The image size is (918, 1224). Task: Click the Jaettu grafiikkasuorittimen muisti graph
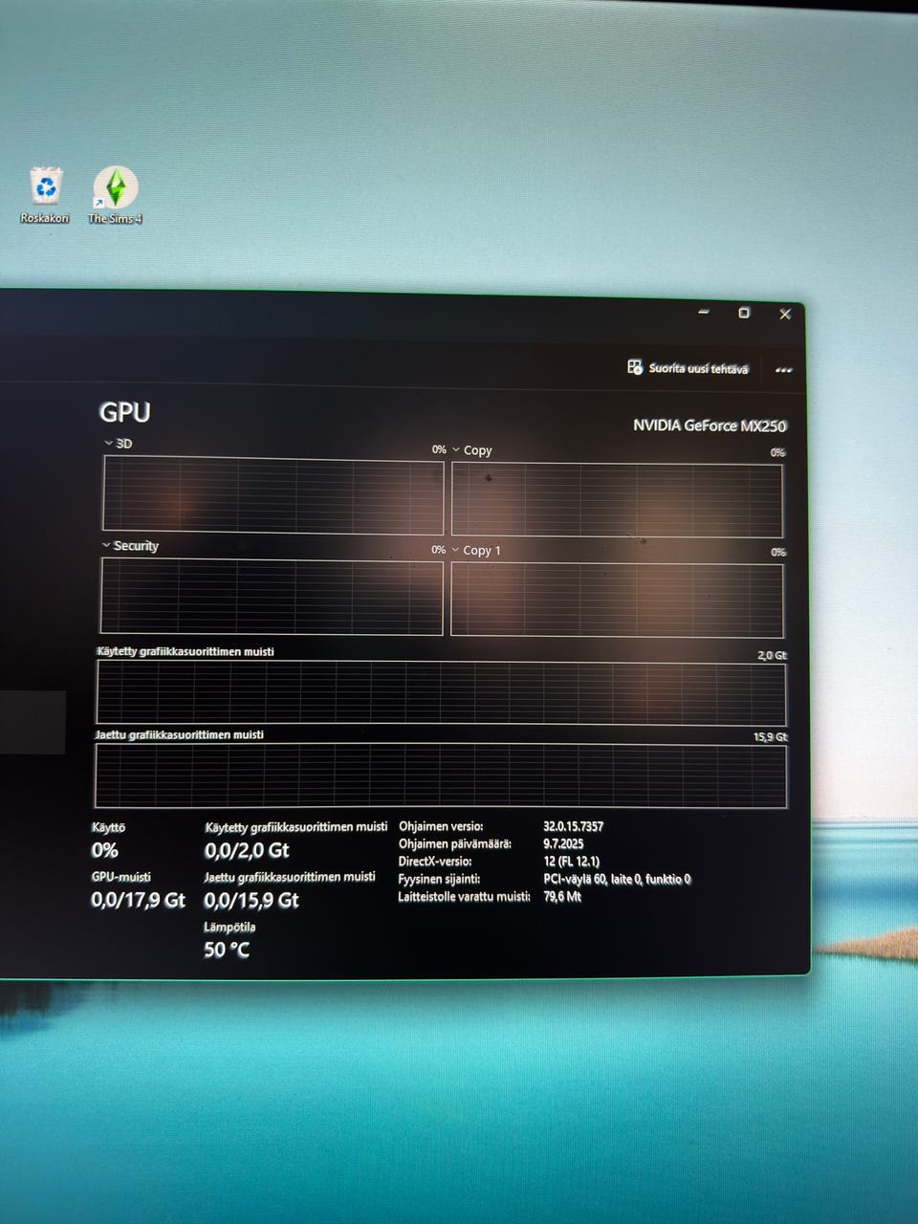441,776
